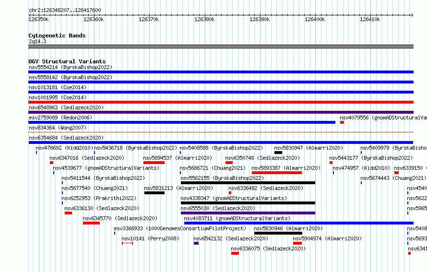427x272 pixels.
Task: Click the nsv5554214 (ByrskaBishop2022) label
Action: [71, 67]
